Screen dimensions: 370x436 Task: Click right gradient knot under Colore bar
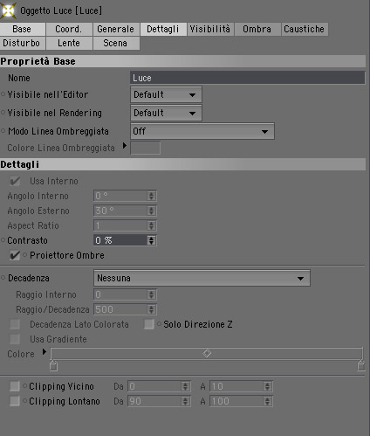[x=361, y=365]
